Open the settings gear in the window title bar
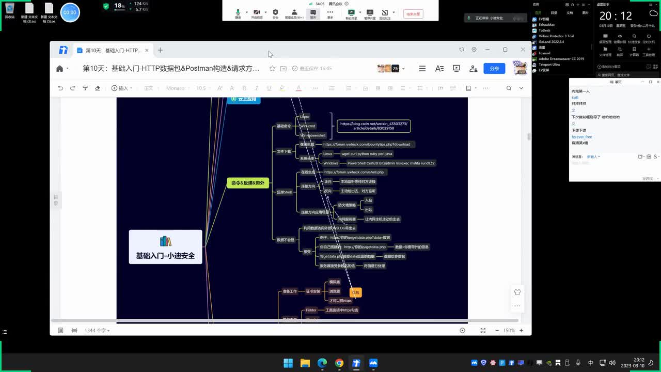This screenshot has width=661, height=372. [x=474, y=50]
